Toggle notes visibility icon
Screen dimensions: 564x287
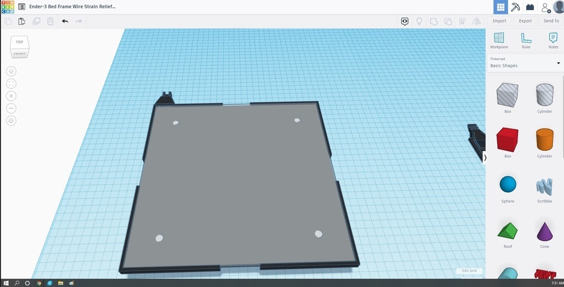pyautogui.click(x=405, y=21)
